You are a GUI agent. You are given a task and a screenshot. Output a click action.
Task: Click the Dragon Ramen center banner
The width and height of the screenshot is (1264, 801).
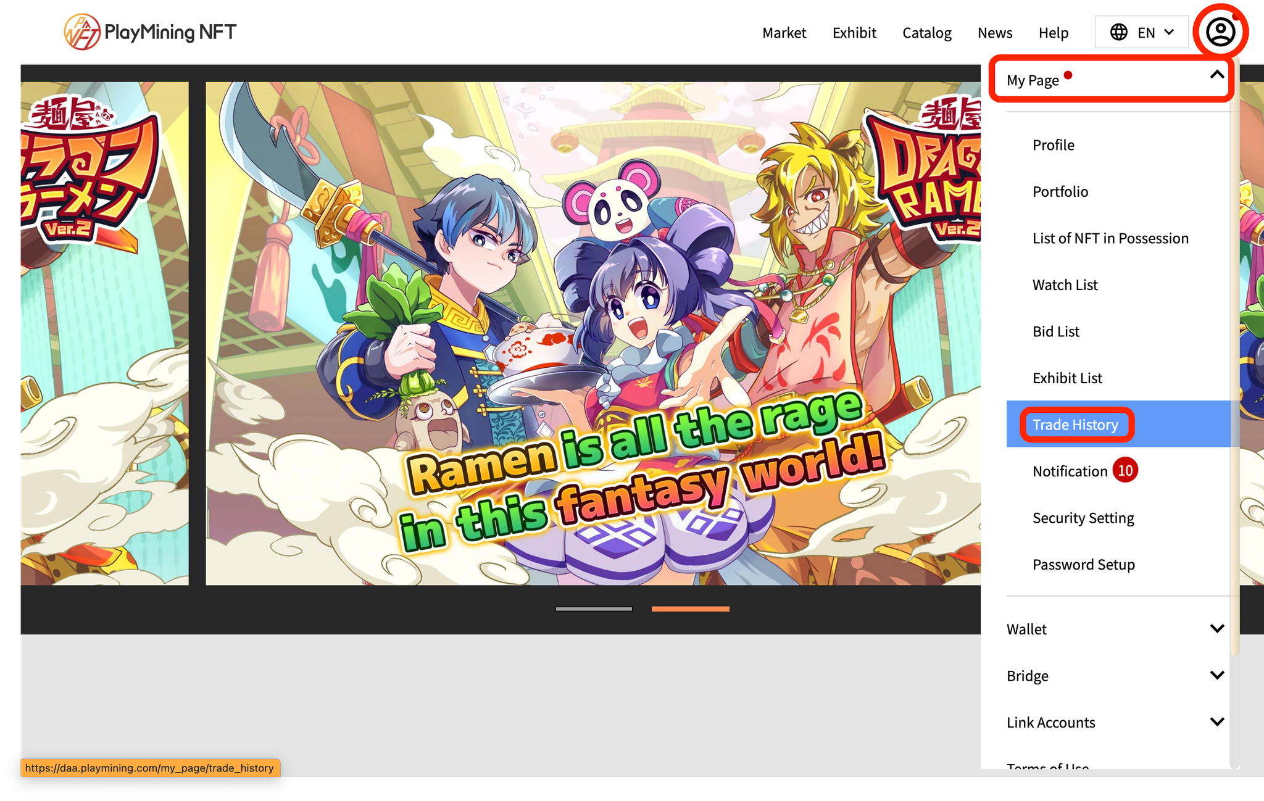pos(592,333)
